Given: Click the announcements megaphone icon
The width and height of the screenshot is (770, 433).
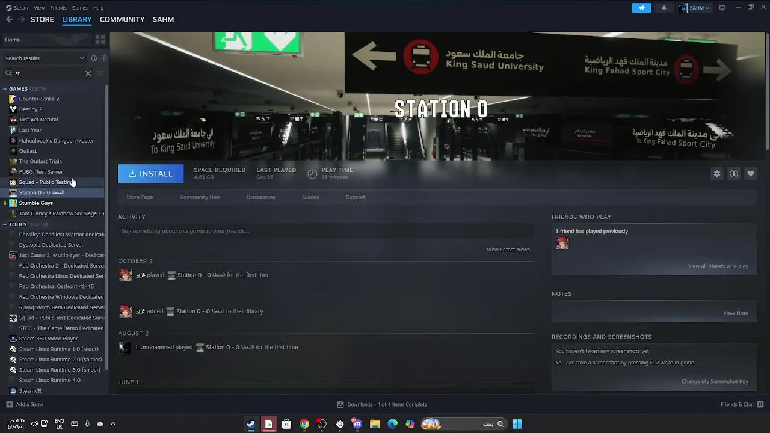Looking at the screenshot, I should tap(641, 8).
